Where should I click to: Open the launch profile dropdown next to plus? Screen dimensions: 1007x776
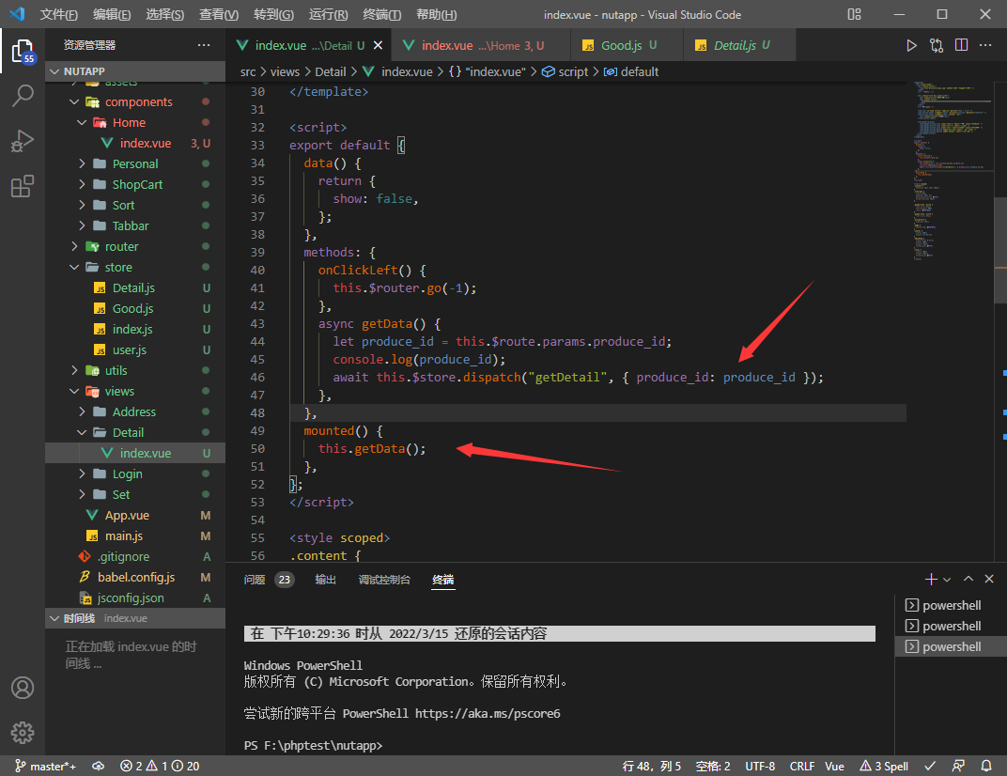pyautogui.click(x=947, y=580)
